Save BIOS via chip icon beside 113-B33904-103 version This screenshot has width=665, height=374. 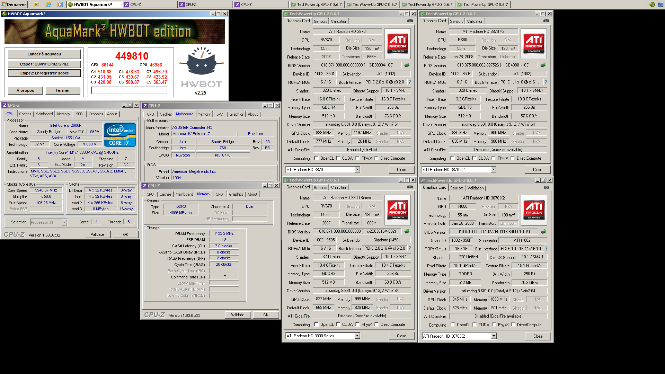click(407, 65)
